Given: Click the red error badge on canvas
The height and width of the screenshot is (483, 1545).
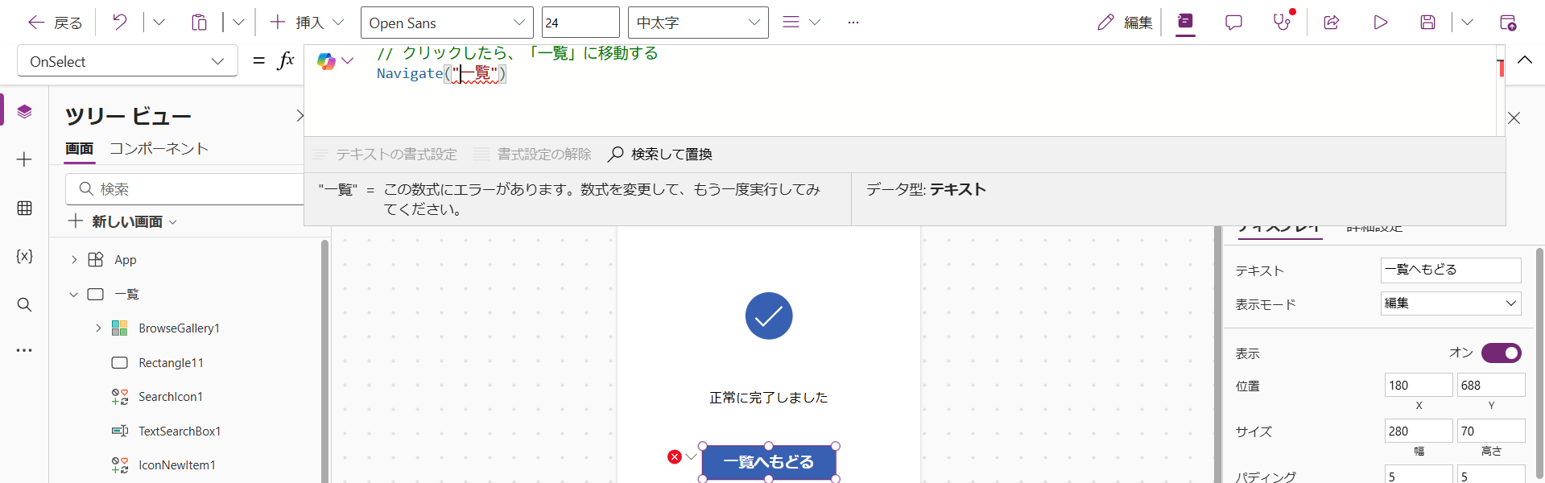Looking at the screenshot, I should click(x=675, y=457).
